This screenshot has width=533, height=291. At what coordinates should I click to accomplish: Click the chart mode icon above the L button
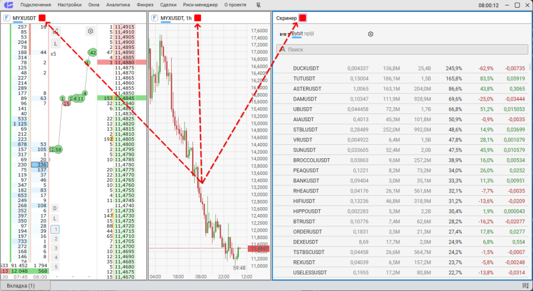point(55,31)
